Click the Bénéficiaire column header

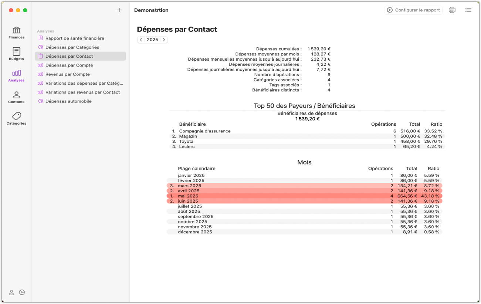coord(192,124)
